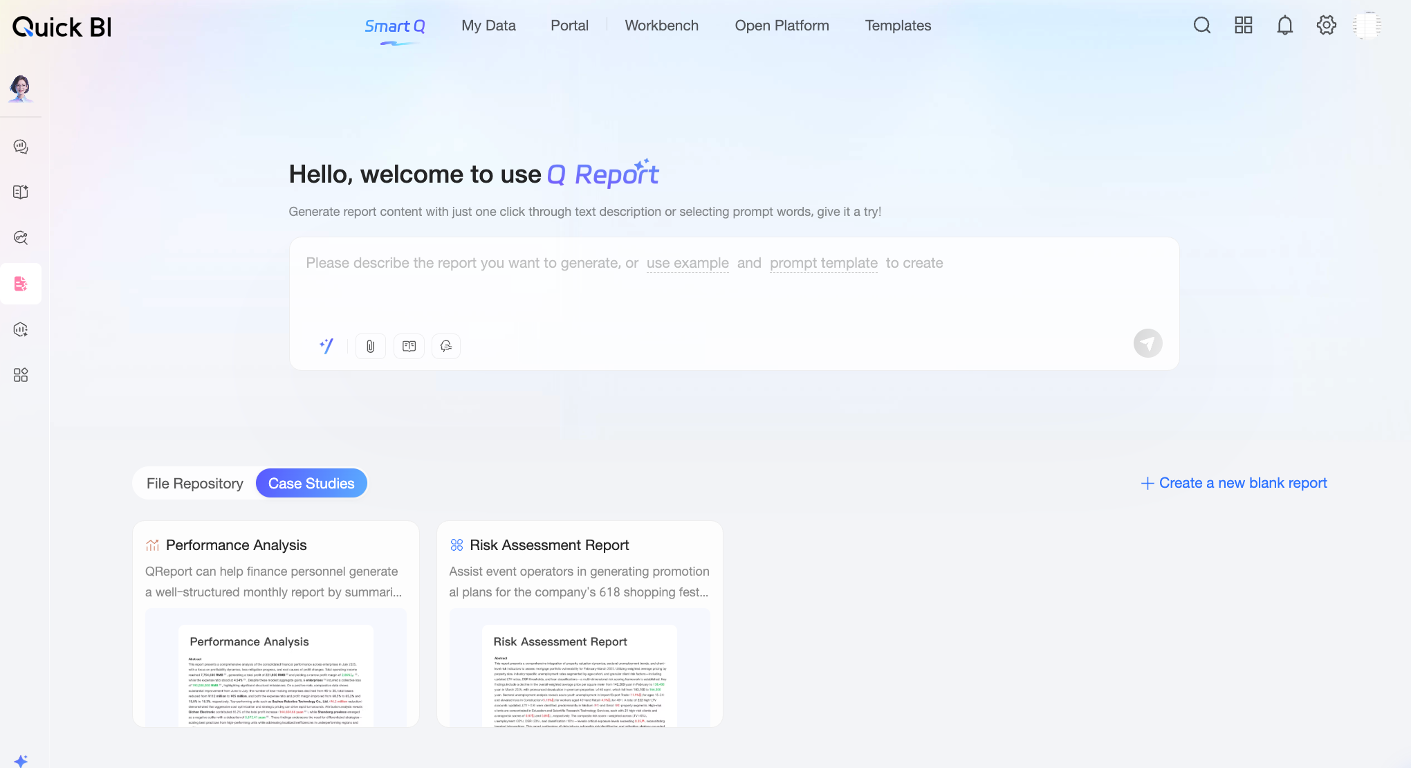
Task: Select the pink report document icon in the sidebar
Action: (21, 284)
